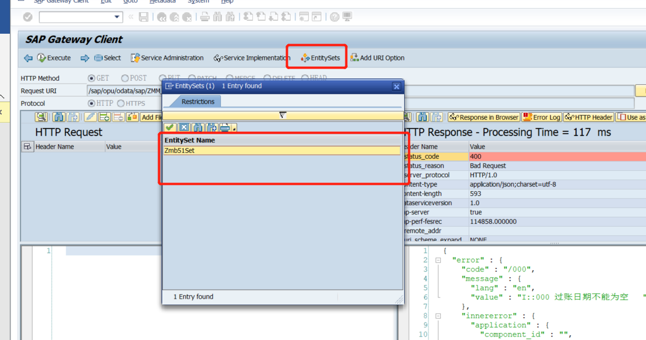Screen dimensions: 646x340
Task: Open the command field dropdown arrow
Action: click(117, 17)
